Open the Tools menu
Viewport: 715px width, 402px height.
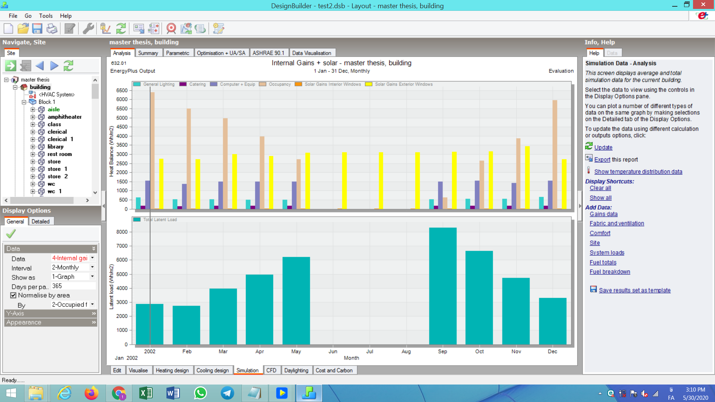point(46,16)
